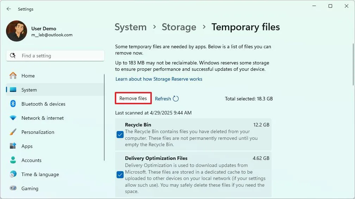Click the Refresh text link
Screen dimensions: 355x199
coord(163,99)
